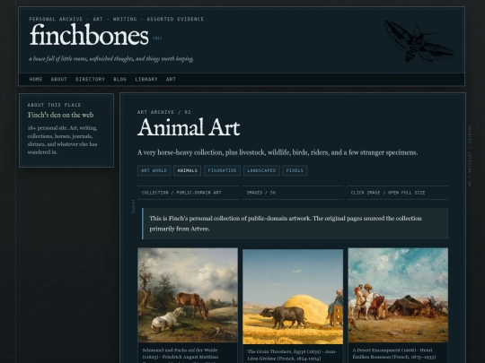Click the "About this place" sidebar label
Viewport: 485px width, 363px height.
coord(54,105)
